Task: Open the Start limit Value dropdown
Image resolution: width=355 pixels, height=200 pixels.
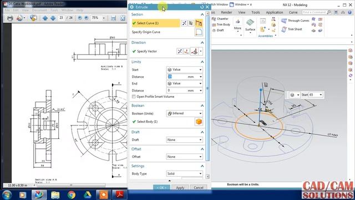Action: [185, 69]
